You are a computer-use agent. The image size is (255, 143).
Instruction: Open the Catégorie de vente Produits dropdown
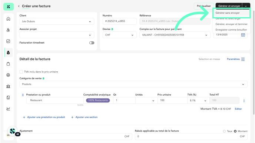tap(133, 84)
